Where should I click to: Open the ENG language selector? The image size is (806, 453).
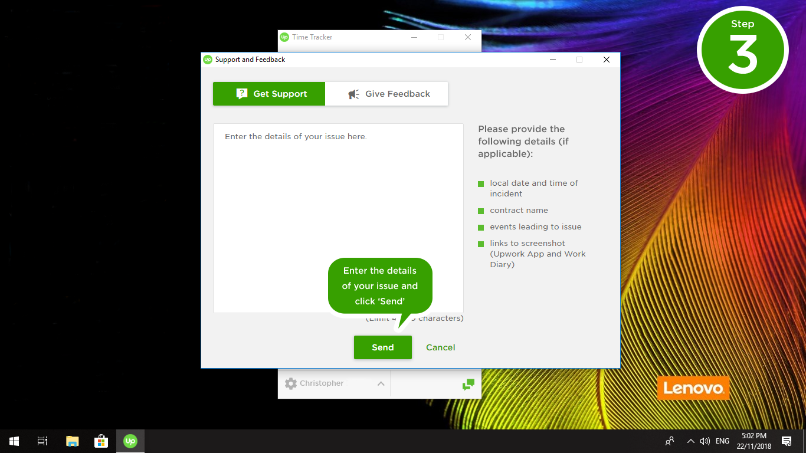pos(722,441)
